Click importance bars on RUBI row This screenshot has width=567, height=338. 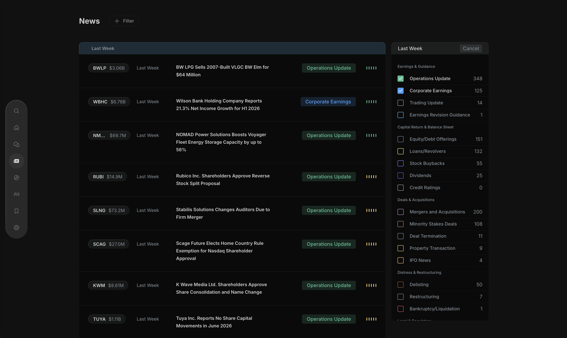point(371,177)
